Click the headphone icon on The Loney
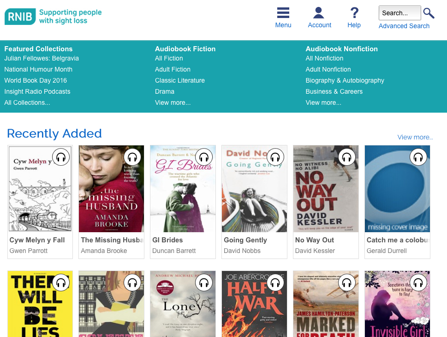447x337 pixels. coord(203,283)
